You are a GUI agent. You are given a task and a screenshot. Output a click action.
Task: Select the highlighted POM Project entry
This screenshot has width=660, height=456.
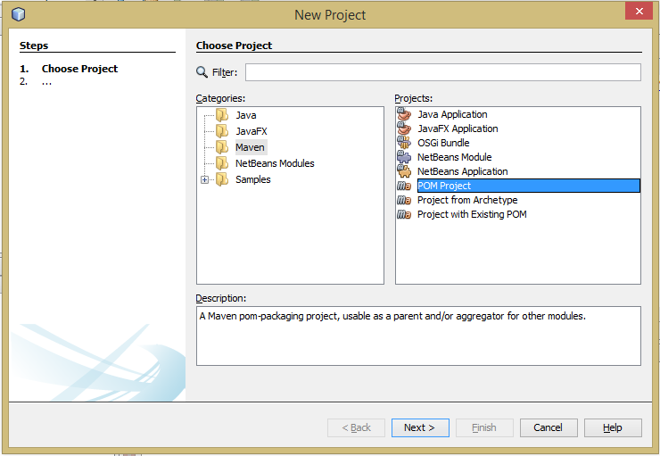pyautogui.click(x=529, y=186)
